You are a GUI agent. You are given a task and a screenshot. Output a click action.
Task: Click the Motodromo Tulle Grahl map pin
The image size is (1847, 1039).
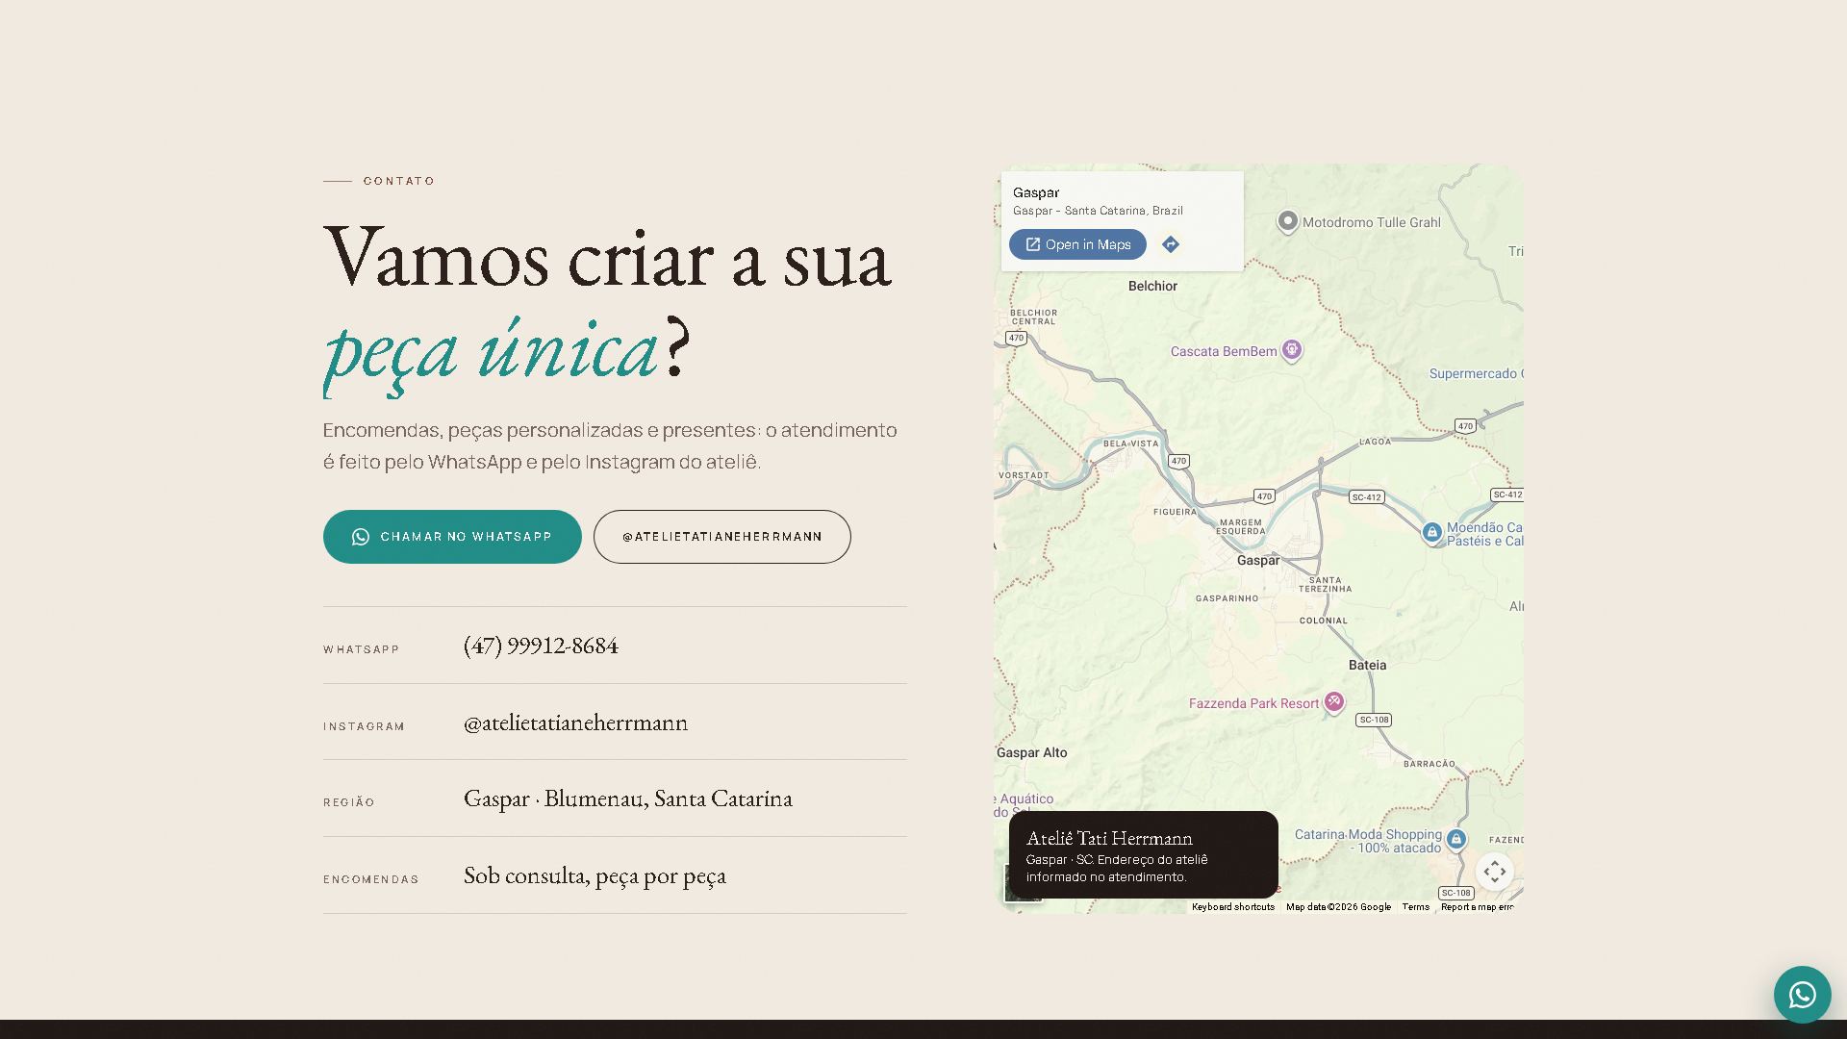point(1287,221)
